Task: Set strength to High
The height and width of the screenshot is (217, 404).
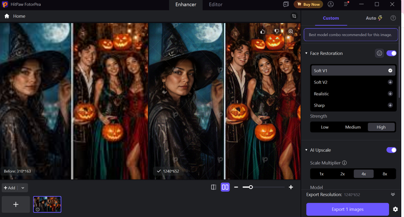Action: point(381,127)
